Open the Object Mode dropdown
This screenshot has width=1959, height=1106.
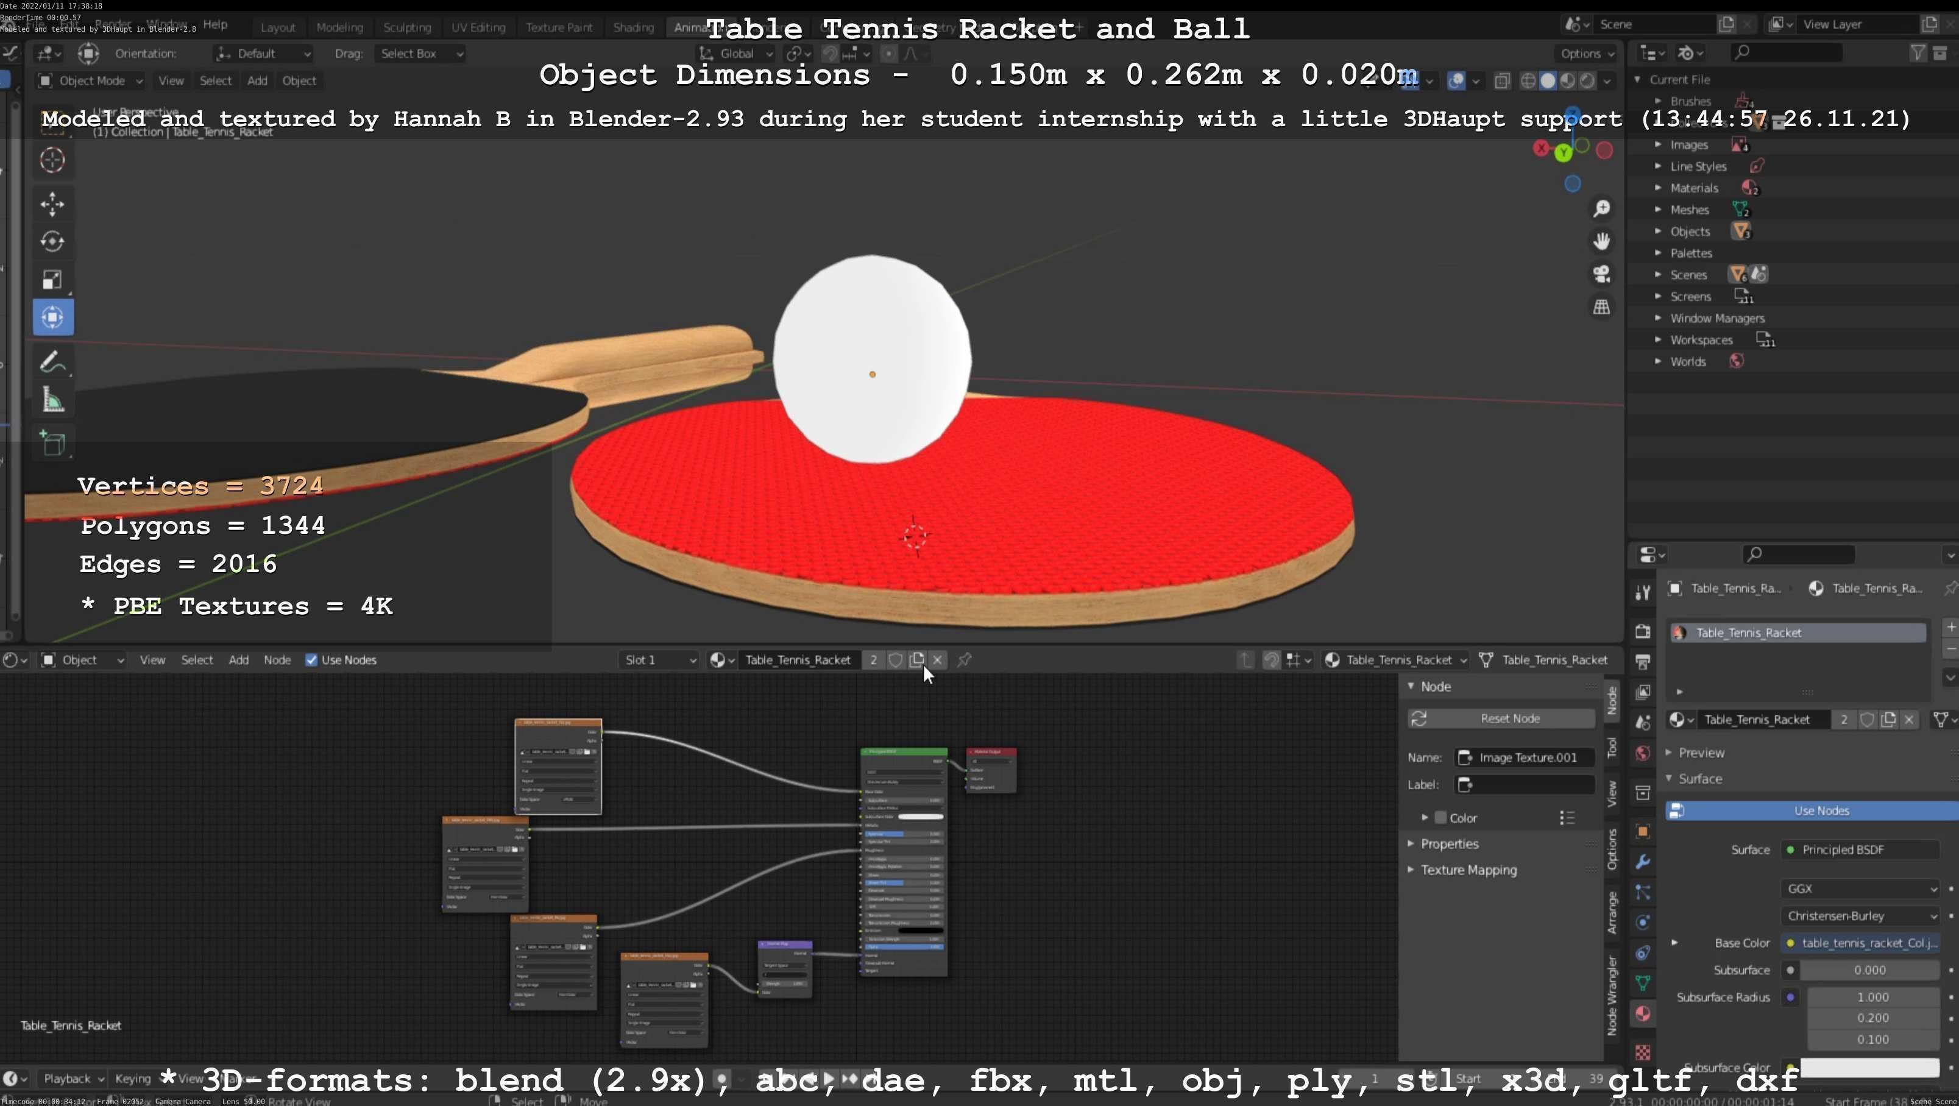click(x=90, y=80)
